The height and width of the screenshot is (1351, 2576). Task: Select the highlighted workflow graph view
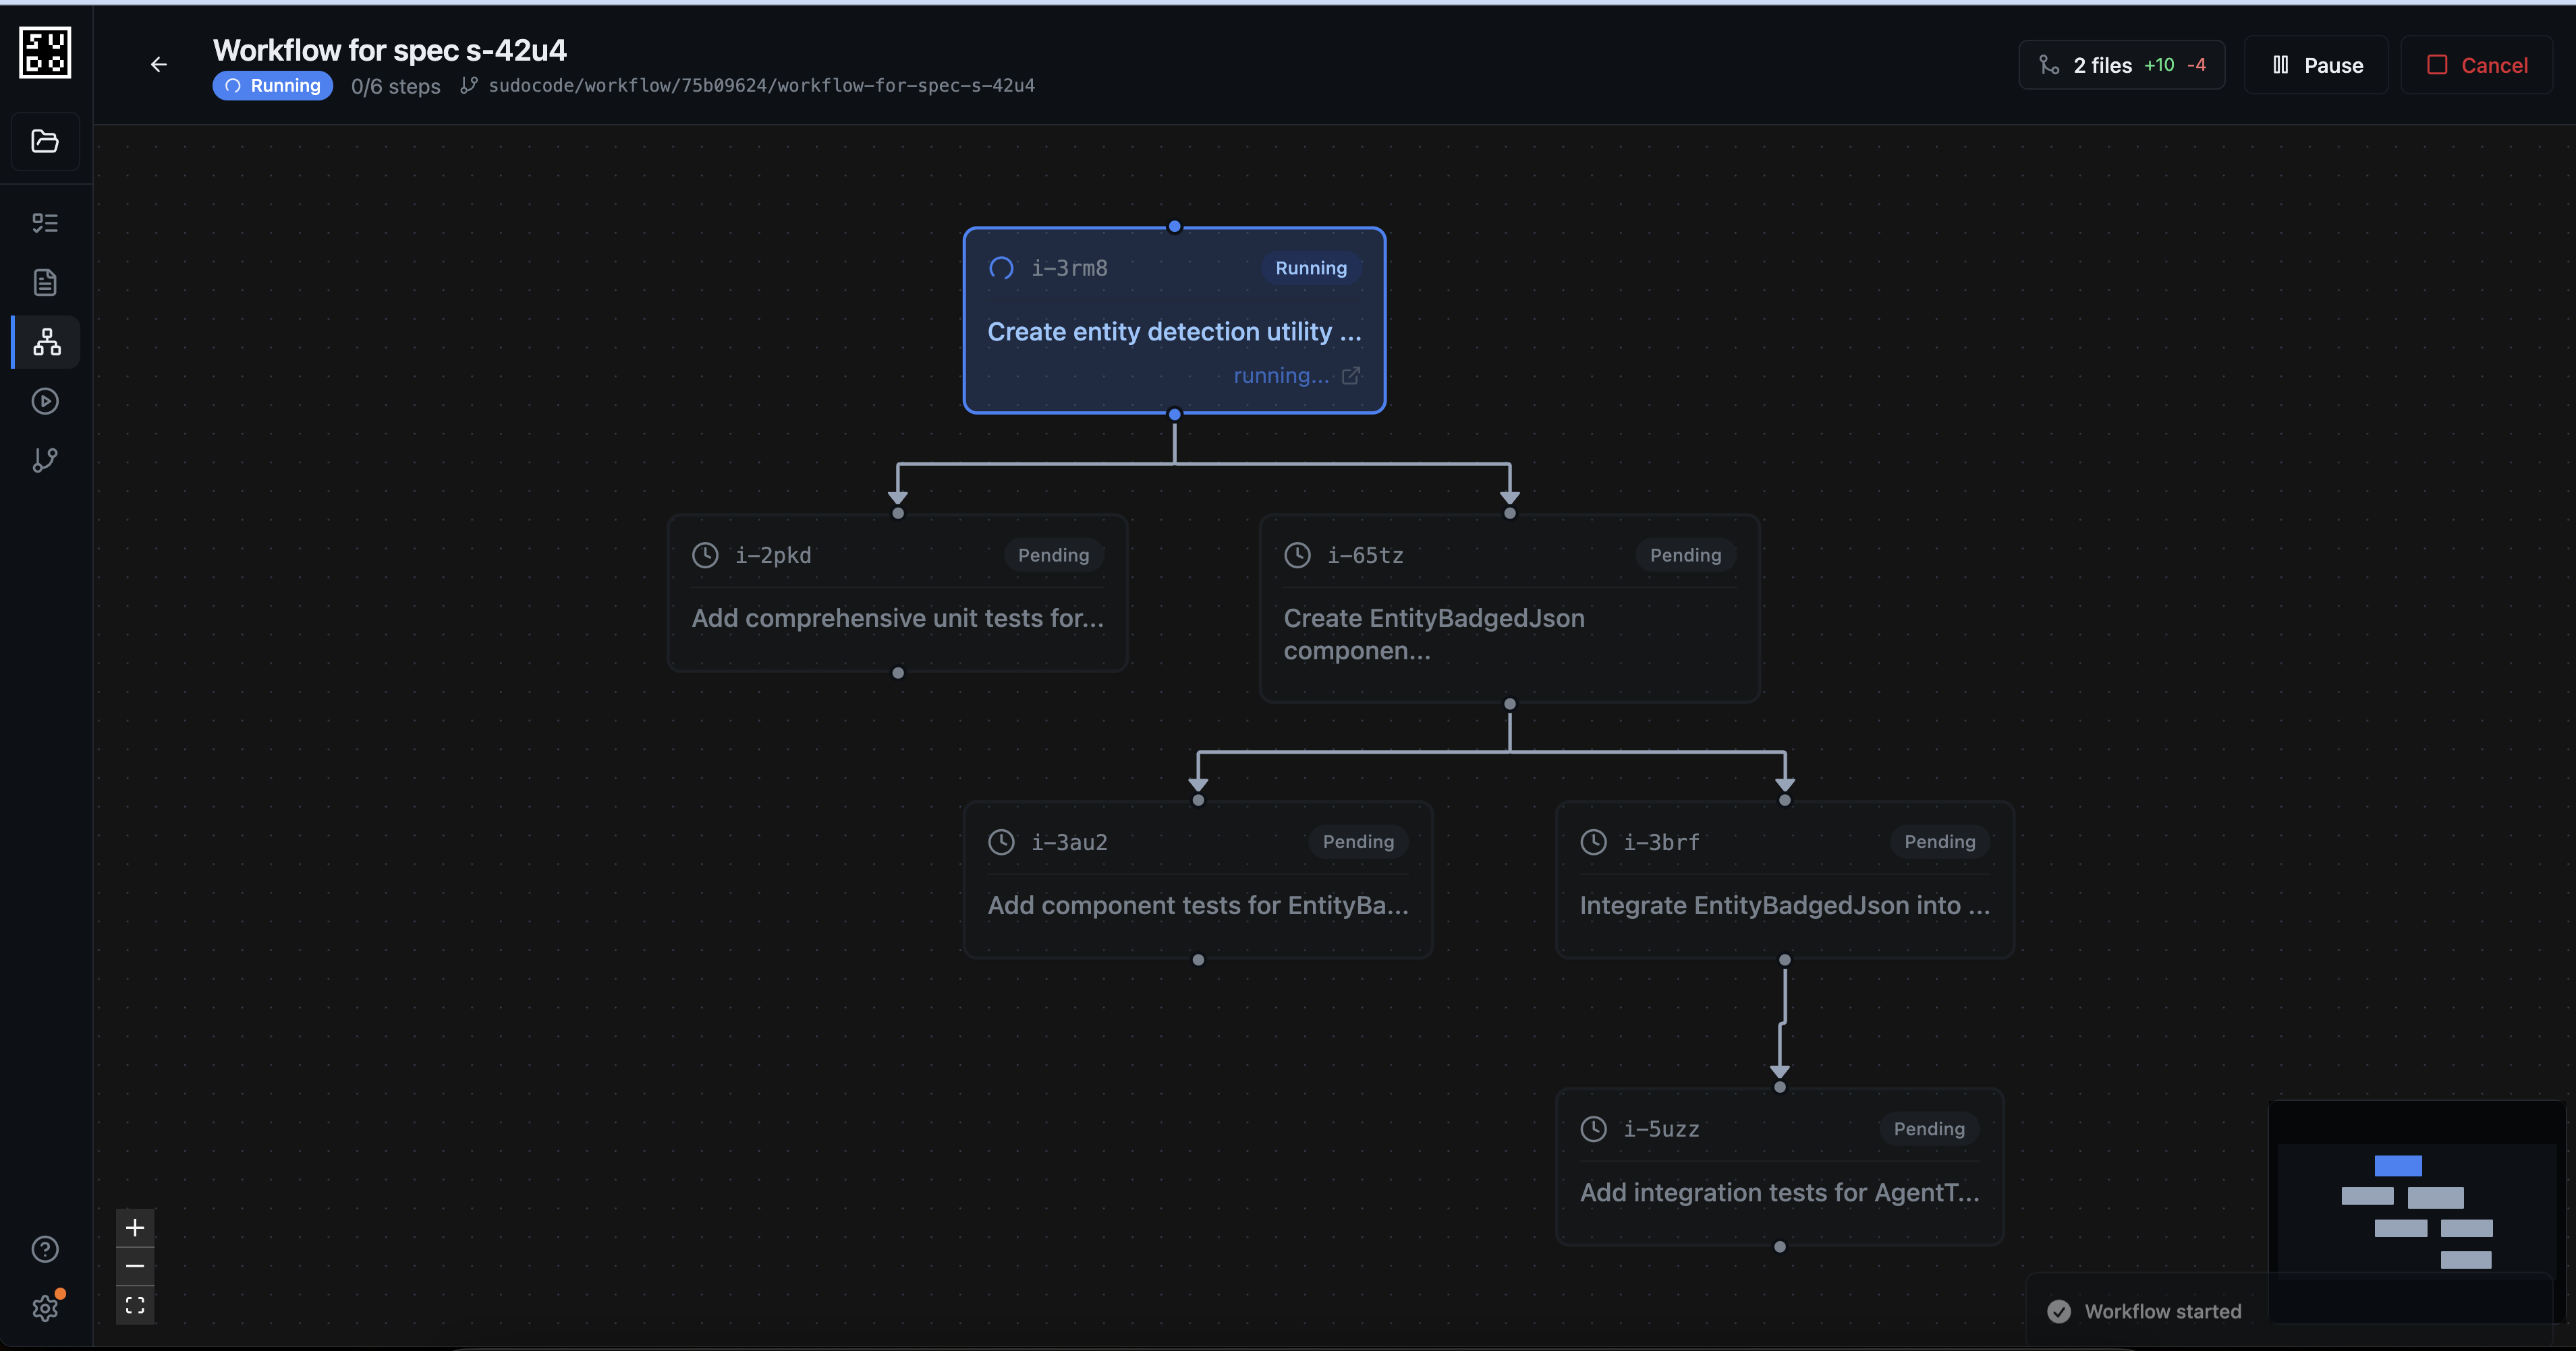pyautogui.click(x=45, y=342)
